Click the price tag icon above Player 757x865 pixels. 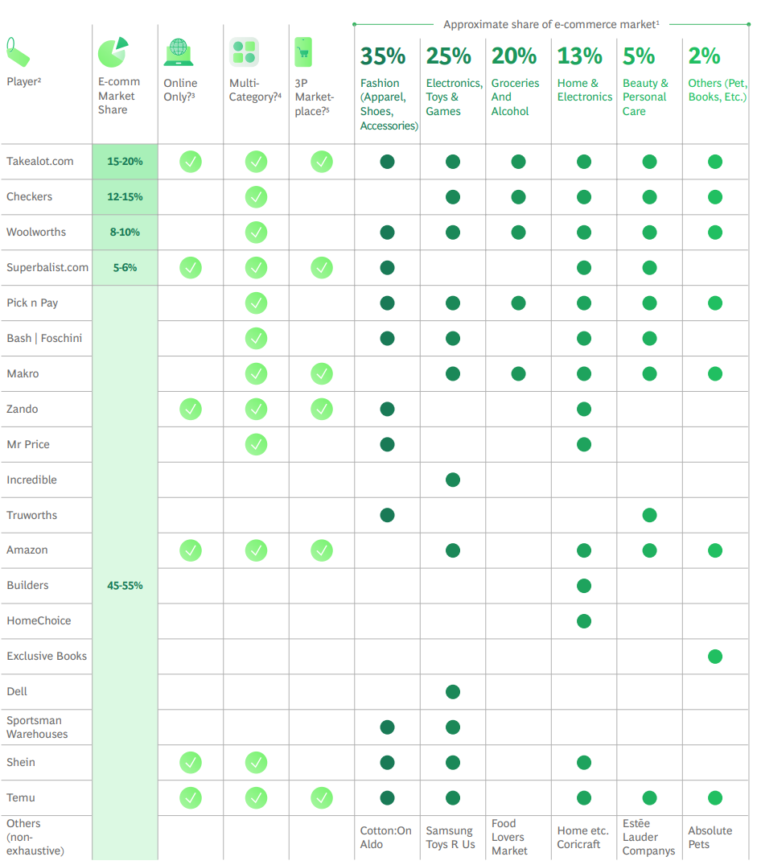18,52
